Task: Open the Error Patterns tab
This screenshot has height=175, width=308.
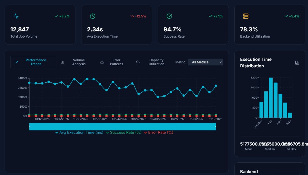Action: tap(112, 62)
